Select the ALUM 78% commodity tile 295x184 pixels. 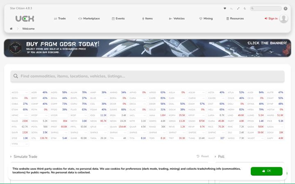point(79,92)
